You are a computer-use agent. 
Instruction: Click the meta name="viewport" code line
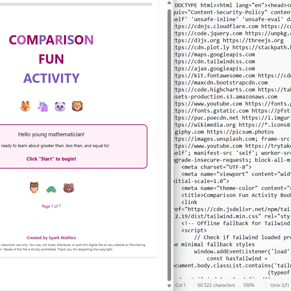tap(236, 174)
